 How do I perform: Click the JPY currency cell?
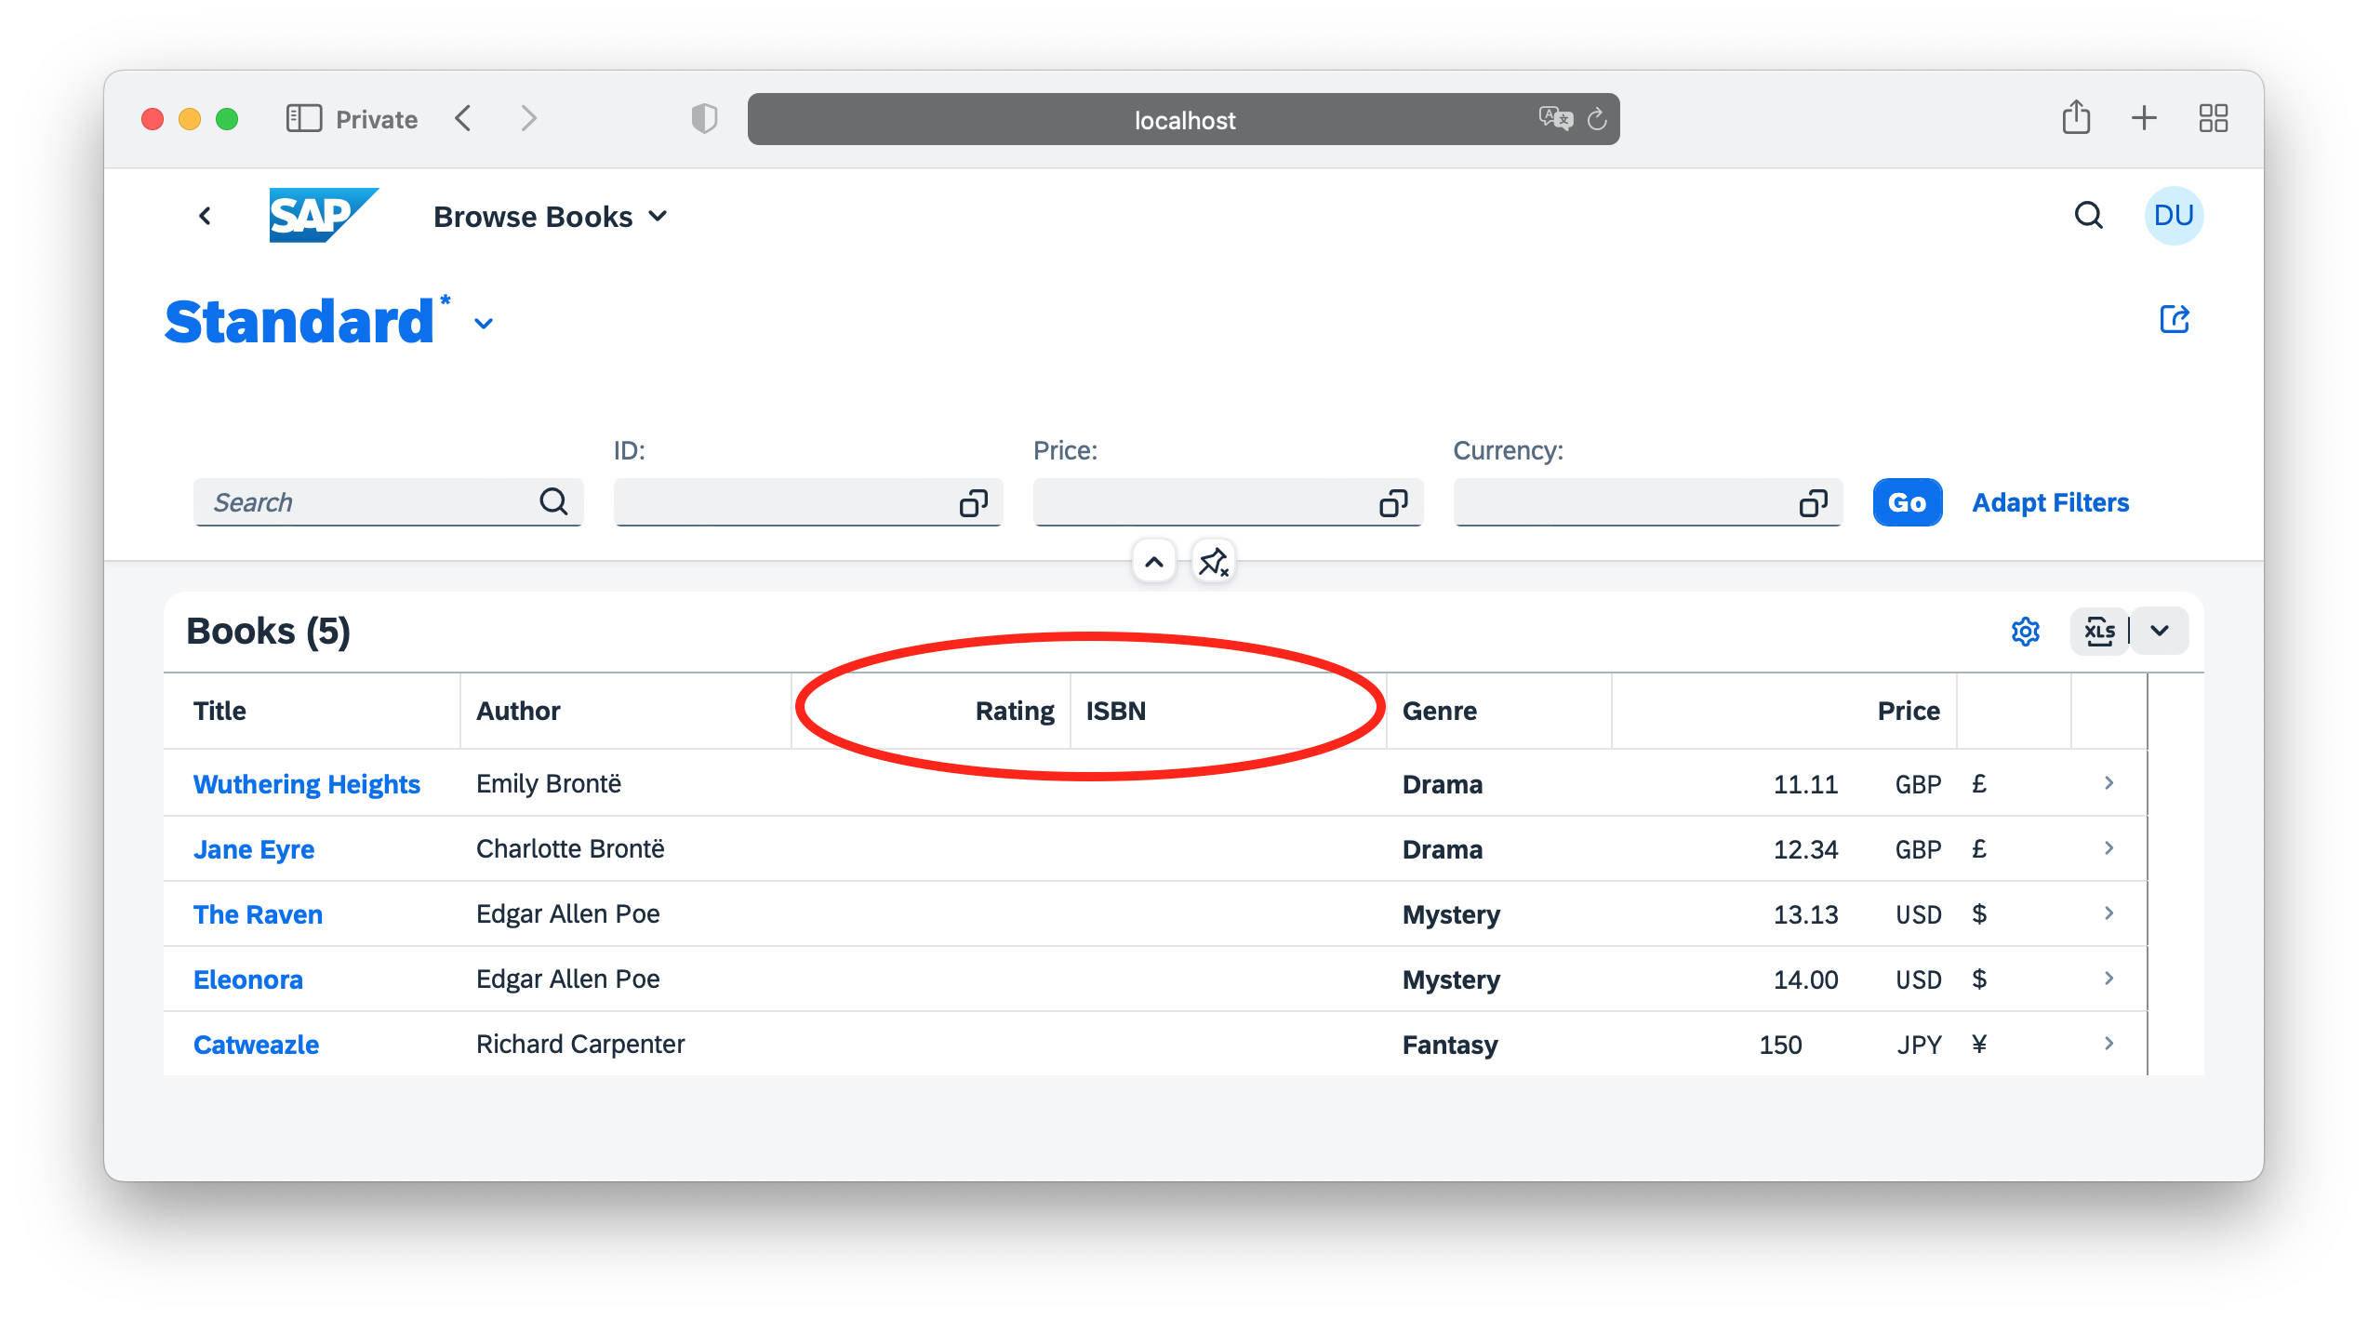[1919, 1045]
